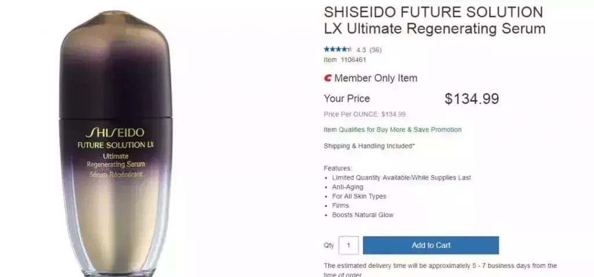
Task: Click the 4.3 rating value
Action: click(x=361, y=50)
